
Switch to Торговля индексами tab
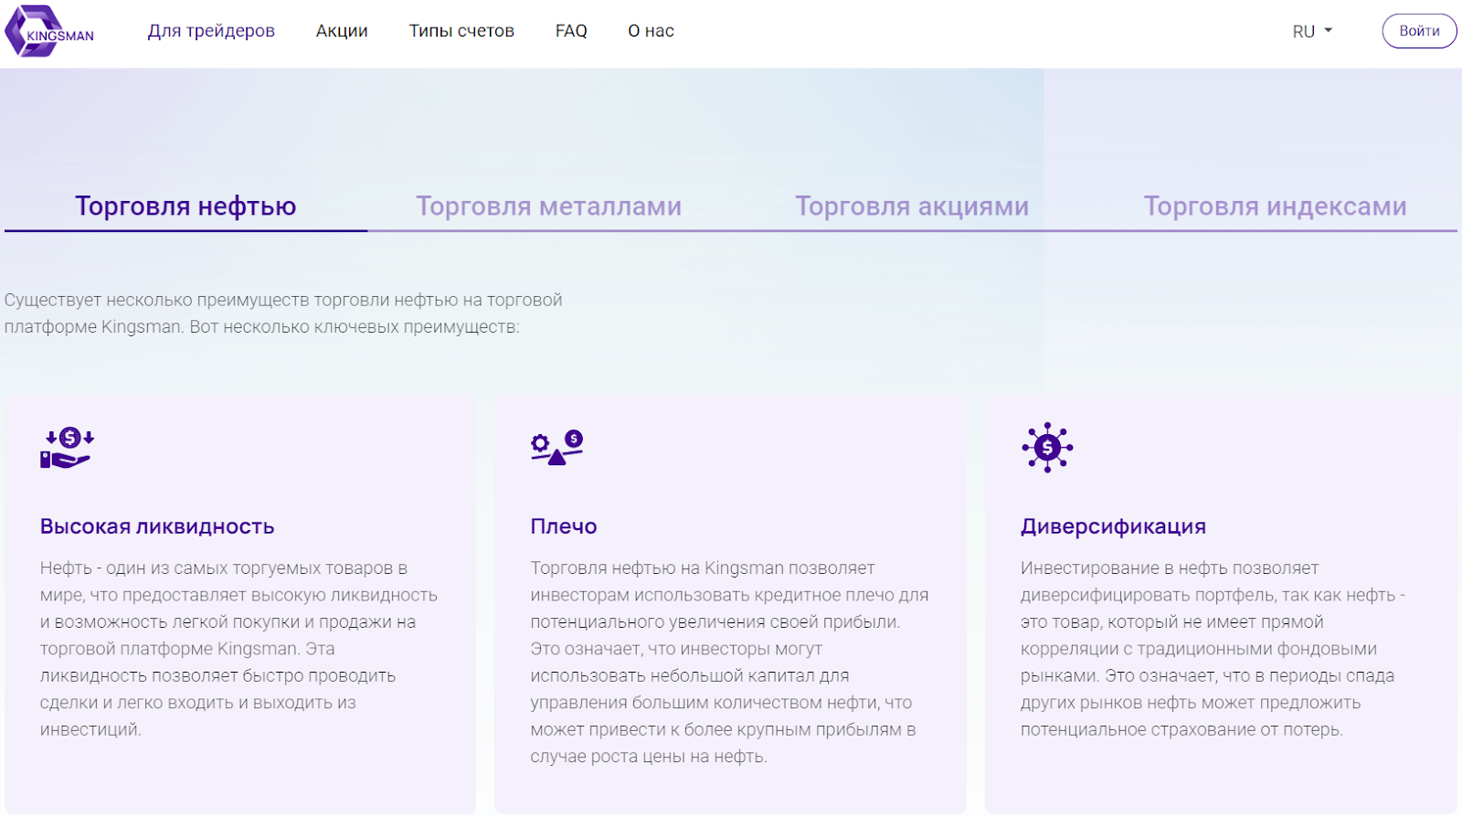coord(1276,207)
